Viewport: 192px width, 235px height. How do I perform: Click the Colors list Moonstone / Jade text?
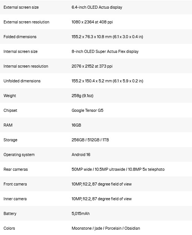coord(106,228)
